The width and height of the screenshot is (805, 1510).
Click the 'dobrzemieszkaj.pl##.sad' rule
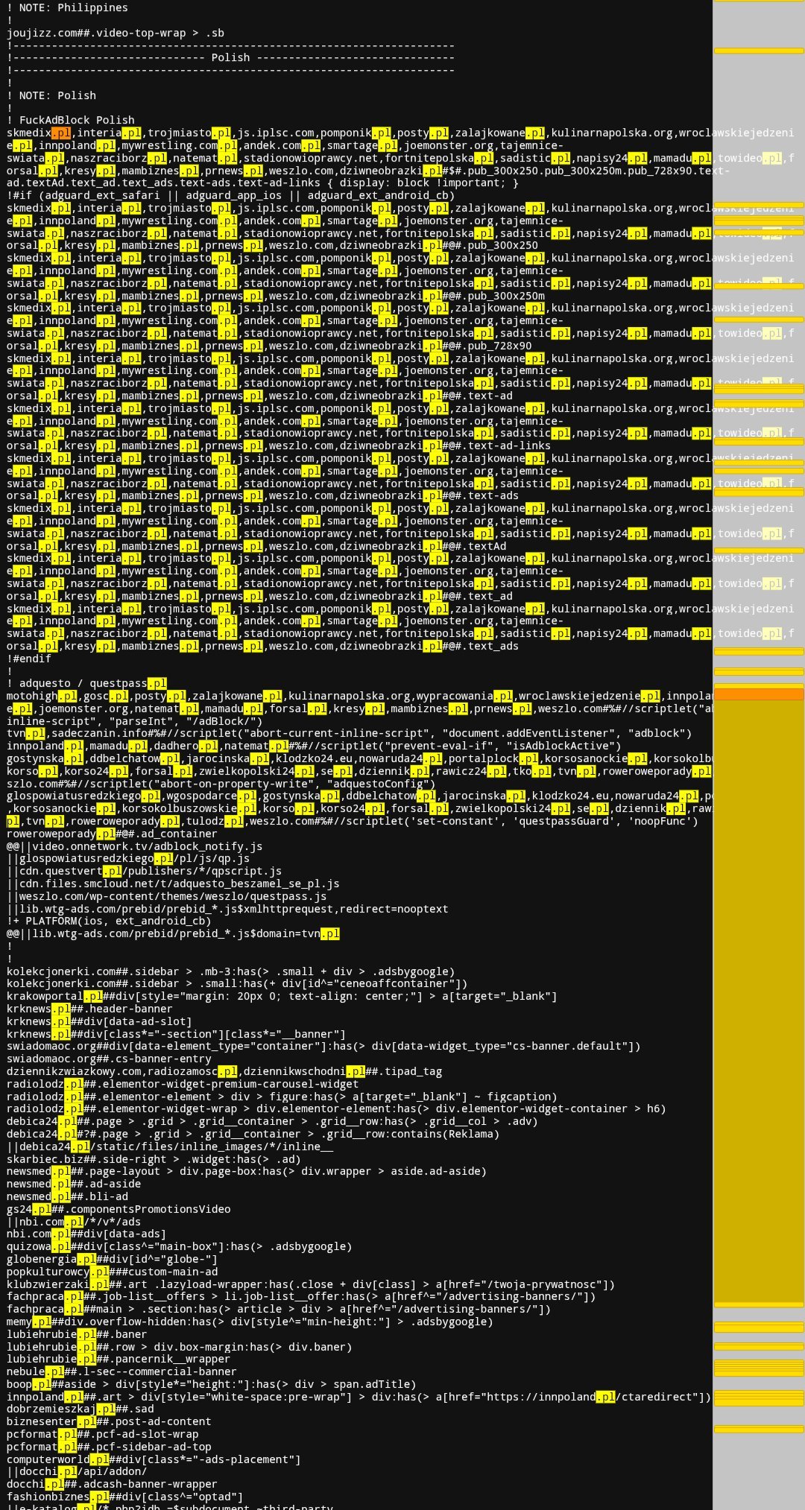80,1409
